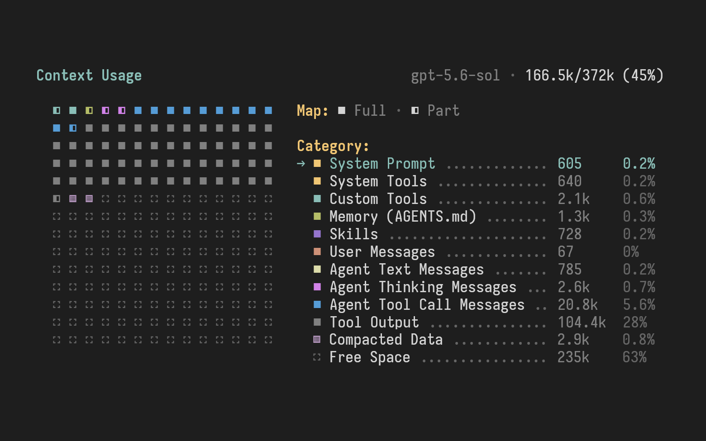706x441 pixels.
Task: Choose the Skills category label
Action: pyautogui.click(x=353, y=234)
